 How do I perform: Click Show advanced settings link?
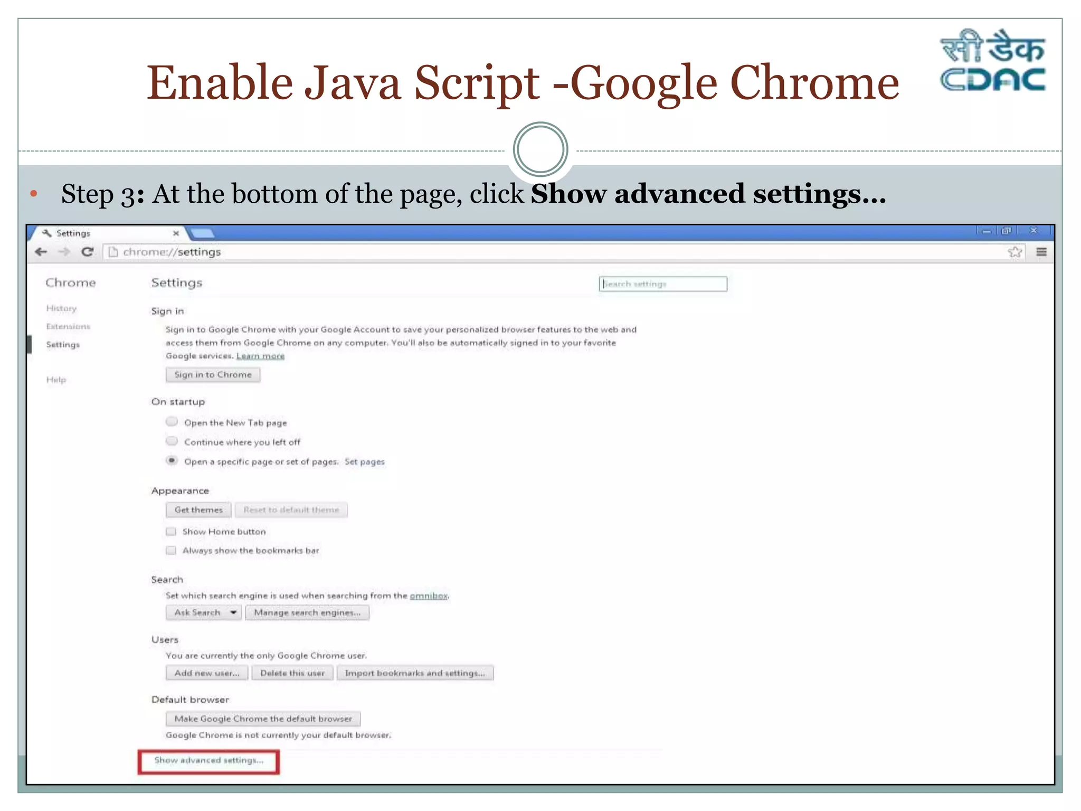click(x=208, y=761)
